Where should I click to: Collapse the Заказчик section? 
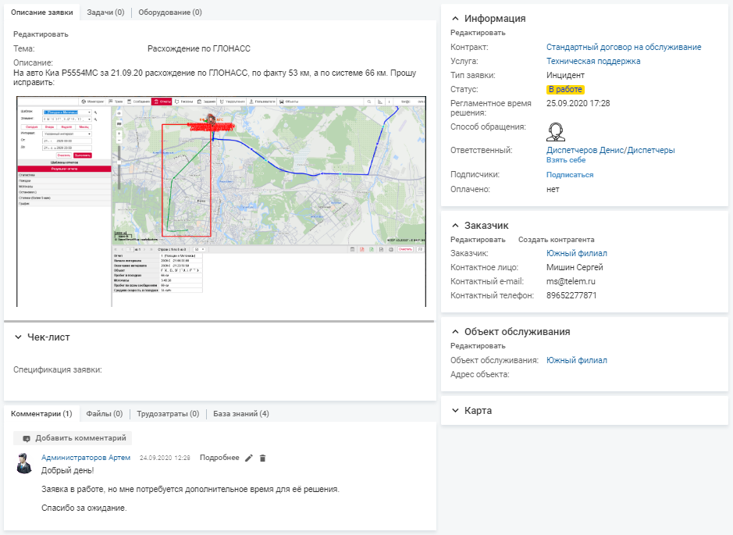(x=455, y=226)
